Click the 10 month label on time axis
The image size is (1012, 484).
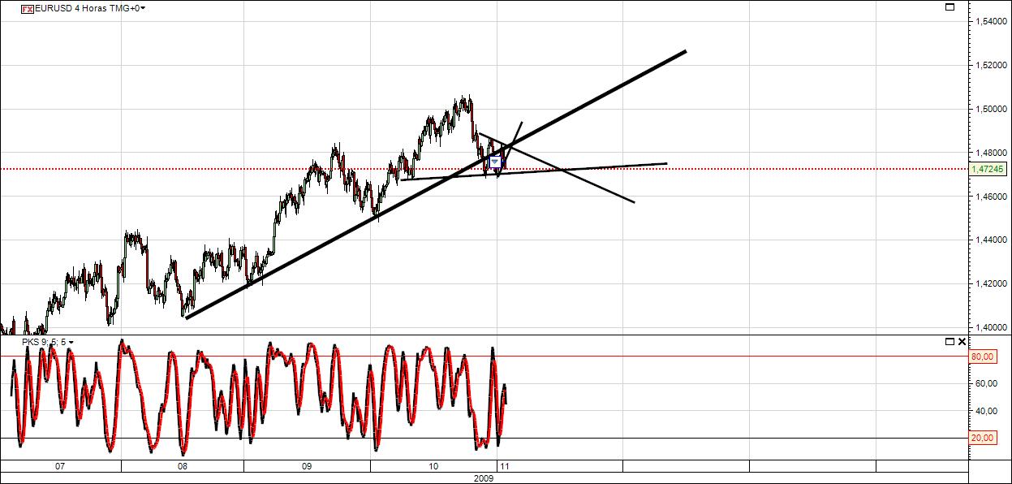click(x=433, y=467)
